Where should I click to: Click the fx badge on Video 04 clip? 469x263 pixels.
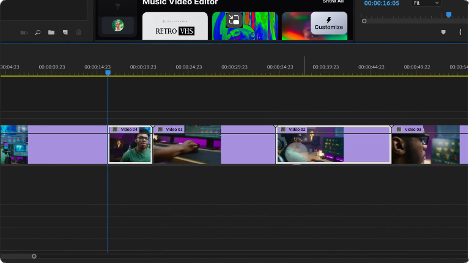[x=115, y=130]
